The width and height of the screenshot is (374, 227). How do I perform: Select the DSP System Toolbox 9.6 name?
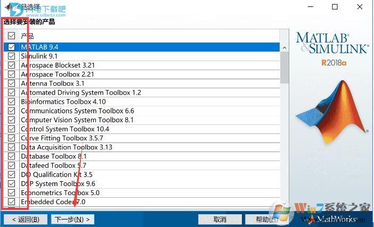(58, 184)
